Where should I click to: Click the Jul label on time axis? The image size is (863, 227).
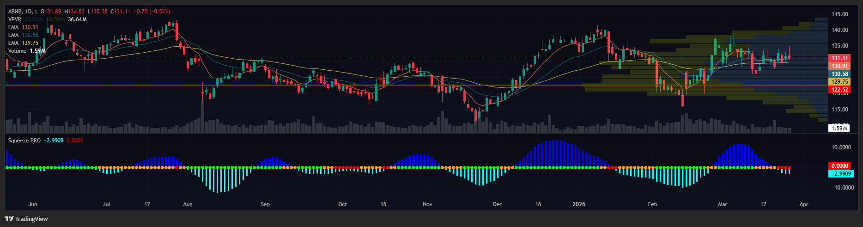pos(107,204)
